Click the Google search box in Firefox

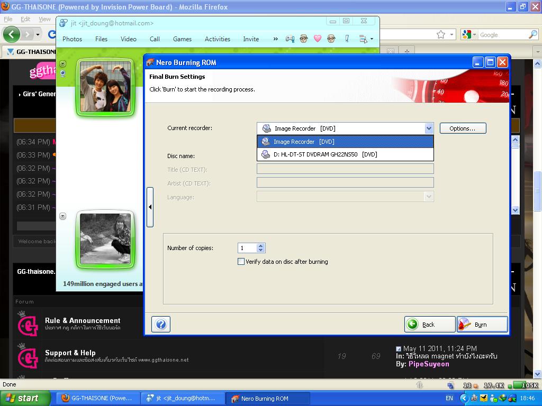pos(503,35)
